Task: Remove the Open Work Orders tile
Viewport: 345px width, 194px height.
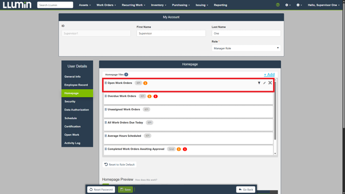Action: point(270,83)
